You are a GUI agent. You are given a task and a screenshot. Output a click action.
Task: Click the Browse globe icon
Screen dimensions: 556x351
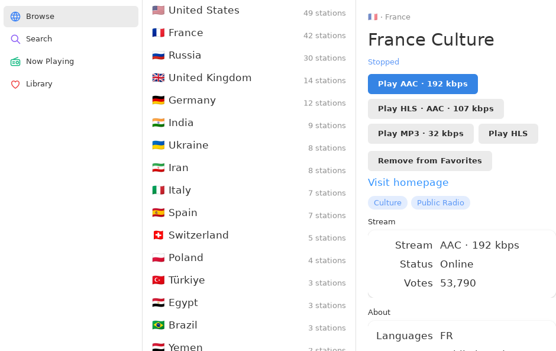(15, 17)
